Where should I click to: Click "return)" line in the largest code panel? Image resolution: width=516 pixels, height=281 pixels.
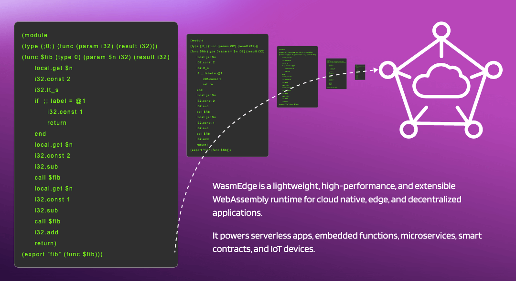46,243
